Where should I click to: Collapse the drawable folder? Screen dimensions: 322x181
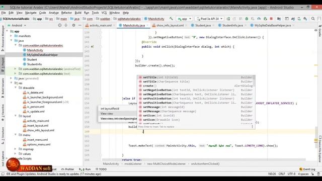coord(16,87)
